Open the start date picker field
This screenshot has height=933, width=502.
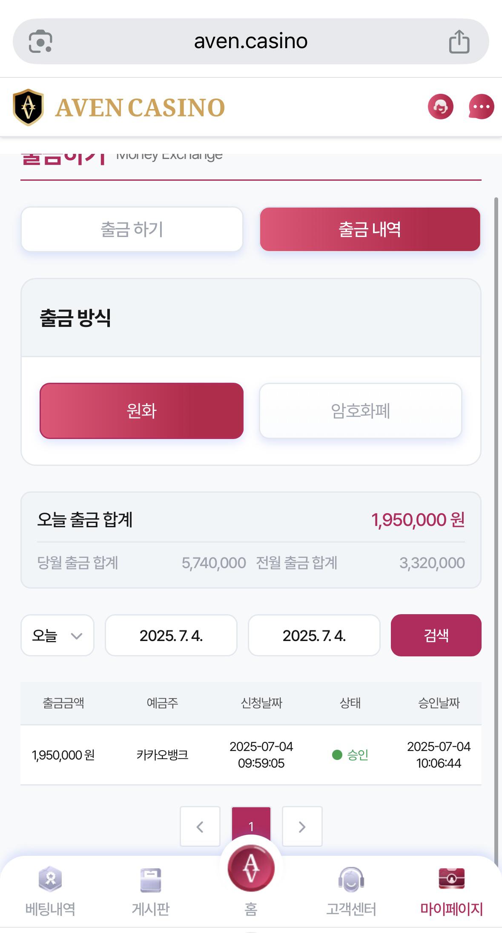coord(171,635)
